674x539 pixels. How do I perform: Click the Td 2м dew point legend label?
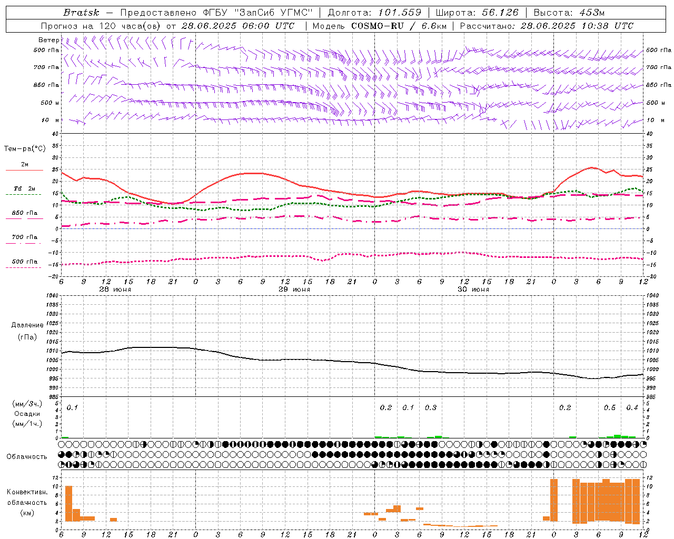(25, 188)
